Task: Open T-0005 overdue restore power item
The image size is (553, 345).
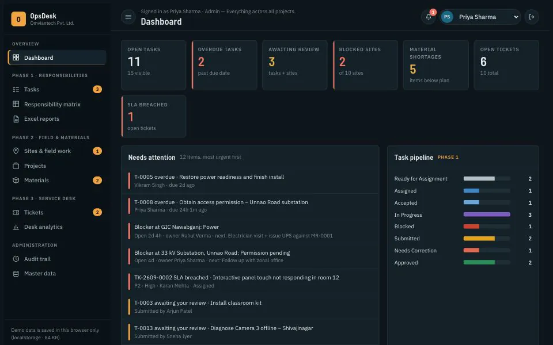Action: point(250,181)
